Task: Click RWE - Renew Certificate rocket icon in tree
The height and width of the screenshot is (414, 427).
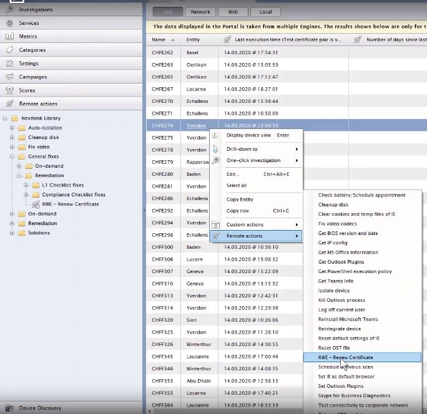Action: [x=36, y=204]
